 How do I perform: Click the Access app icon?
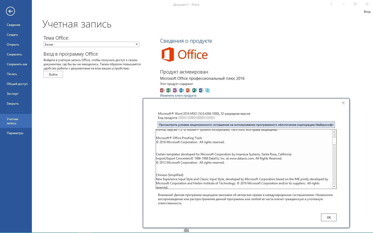click(162, 90)
